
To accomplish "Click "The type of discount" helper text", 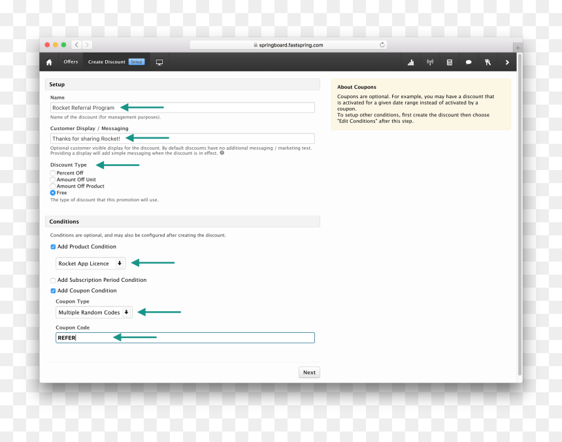I will click(x=105, y=199).
